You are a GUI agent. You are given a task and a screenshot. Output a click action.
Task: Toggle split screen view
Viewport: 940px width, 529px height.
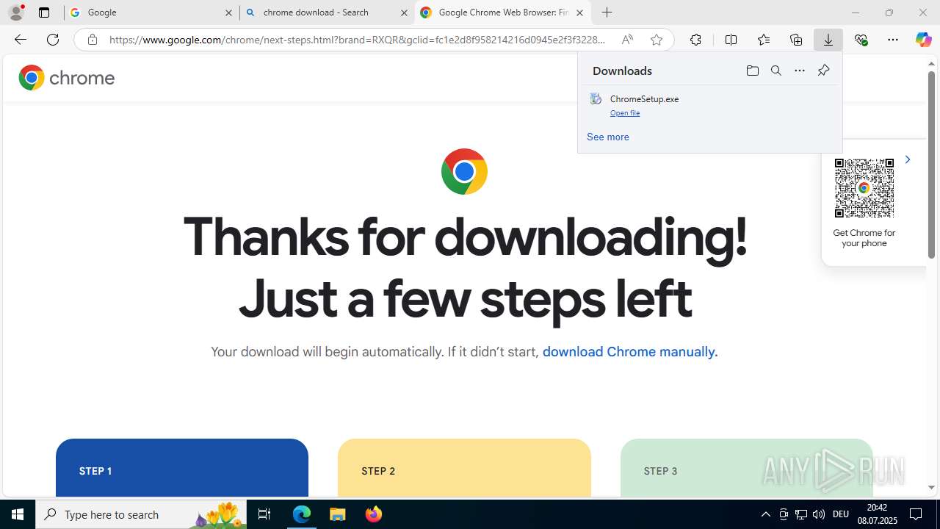point(731,40)
